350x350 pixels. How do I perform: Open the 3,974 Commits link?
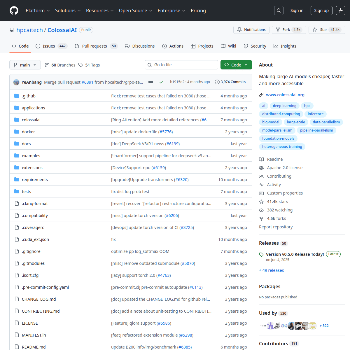pos(230,82)
